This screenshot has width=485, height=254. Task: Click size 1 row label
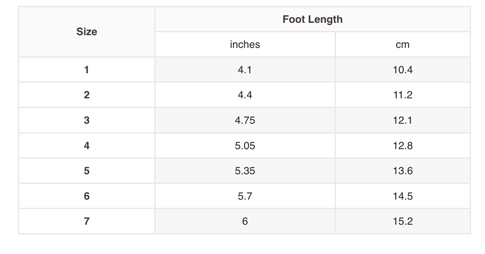[87, 70]
